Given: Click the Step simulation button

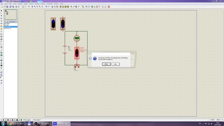Looking at the screenshot, I should coord(8,120).
